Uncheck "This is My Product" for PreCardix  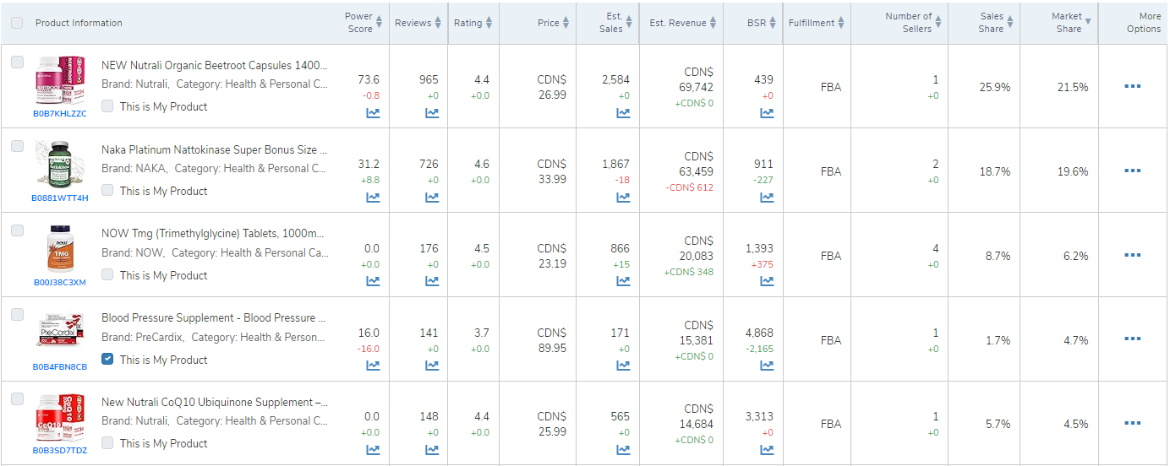click(x=107, y=359)
